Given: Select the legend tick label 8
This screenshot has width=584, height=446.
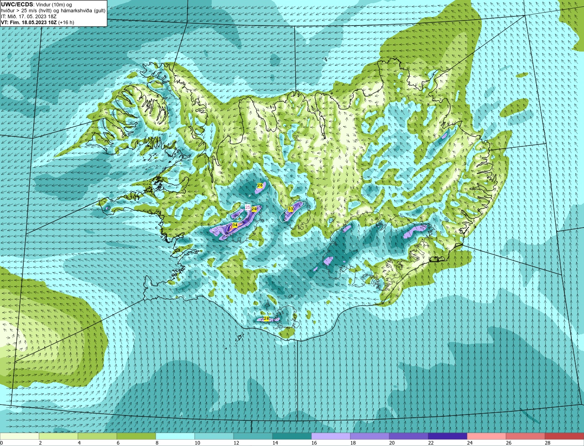Looking at the screenshot, I should coord(157,443).
